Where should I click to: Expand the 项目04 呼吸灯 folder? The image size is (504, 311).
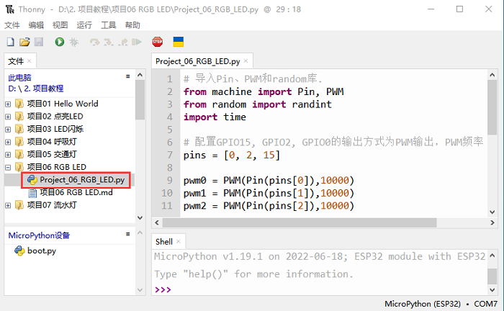click(8, 142)
